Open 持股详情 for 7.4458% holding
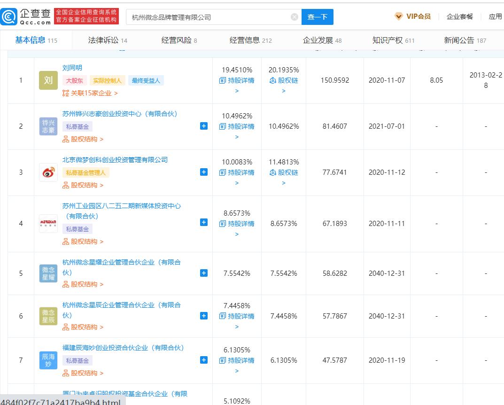 pyautogui.click(x=237, y=316)
